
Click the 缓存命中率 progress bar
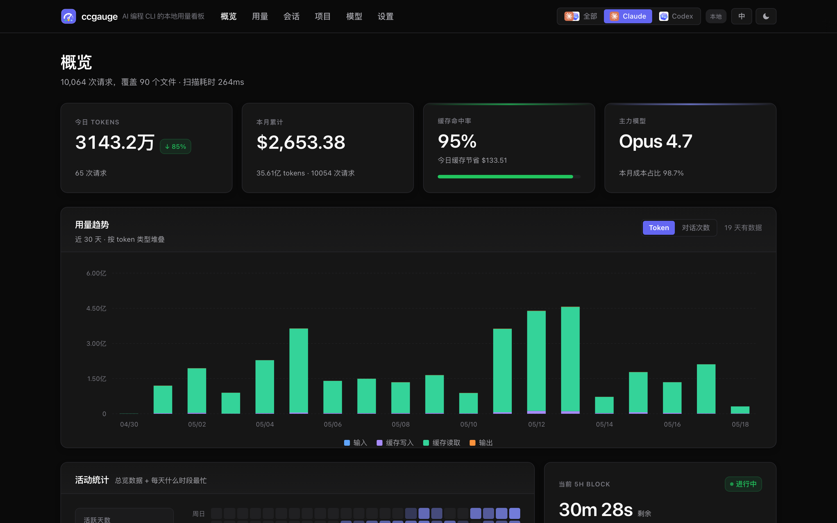coord(509,177)
